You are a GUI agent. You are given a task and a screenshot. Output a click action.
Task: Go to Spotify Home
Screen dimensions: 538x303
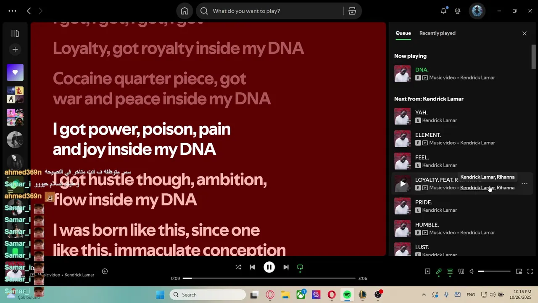pyautogui.click(x=185, y=11)
